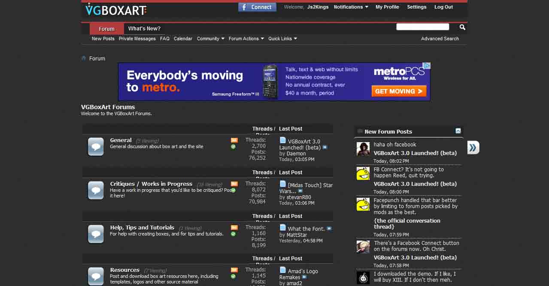
Task: Open Private Messages
Action: [137, 39]
